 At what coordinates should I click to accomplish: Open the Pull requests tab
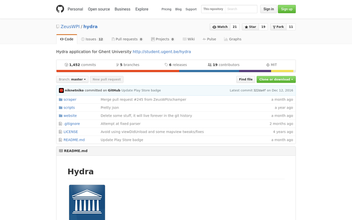coord(127,39)
